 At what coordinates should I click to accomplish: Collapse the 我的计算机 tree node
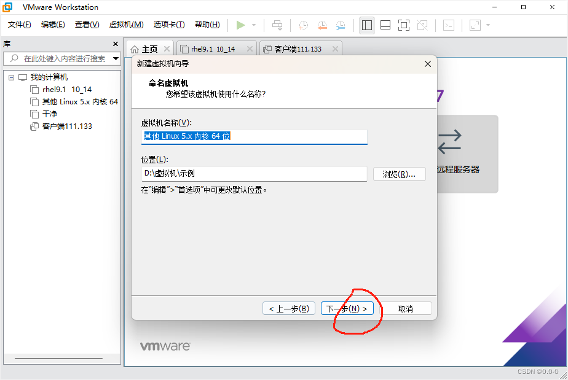pos(11,77)
